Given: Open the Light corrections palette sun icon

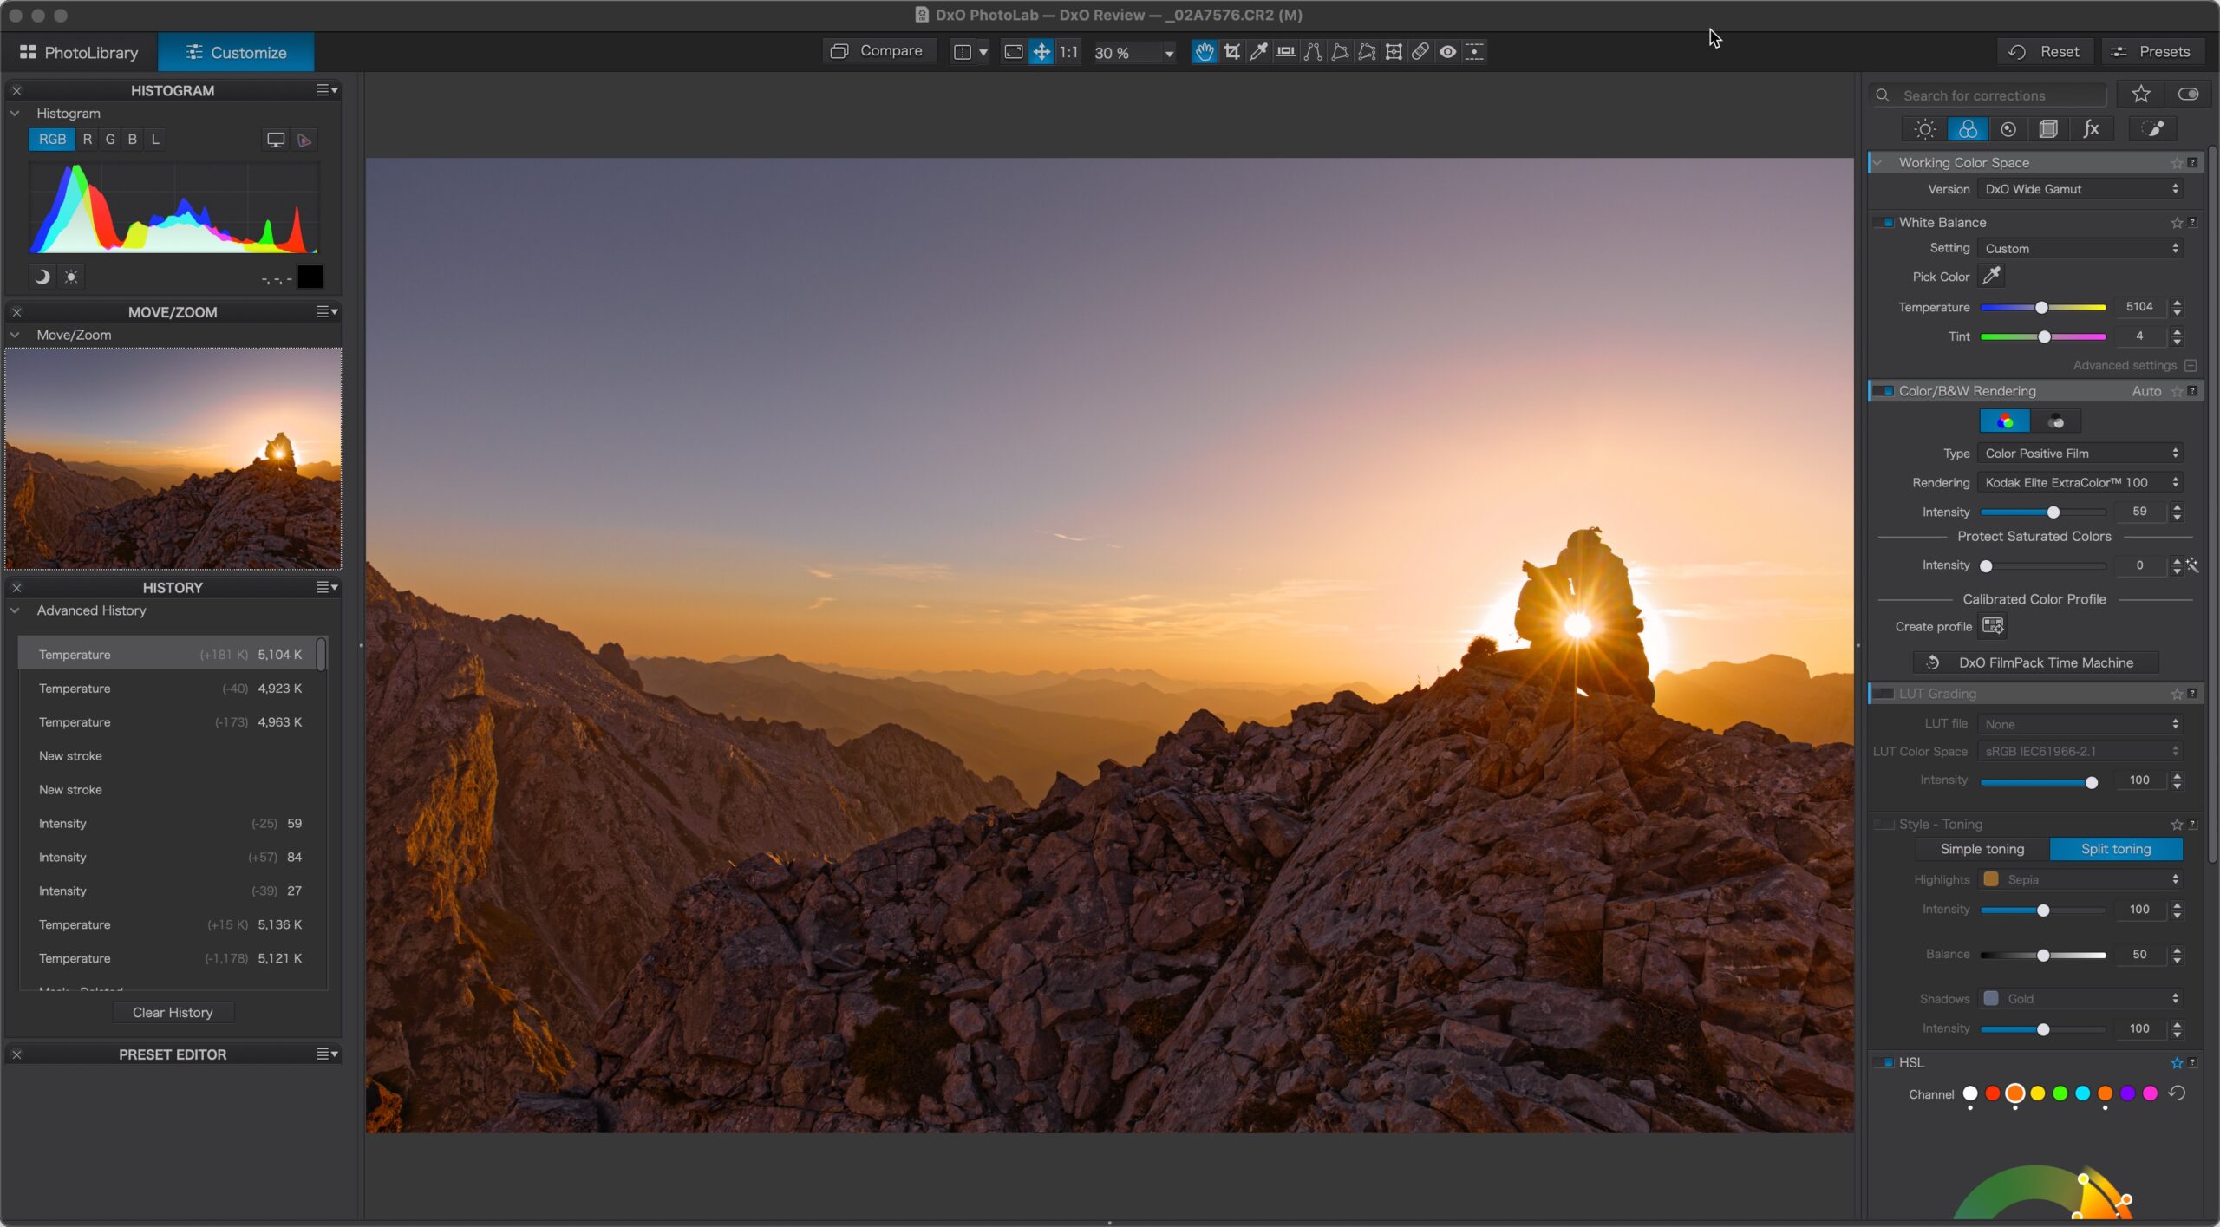Looking at the screenshot, I should tap(1924, 129).
